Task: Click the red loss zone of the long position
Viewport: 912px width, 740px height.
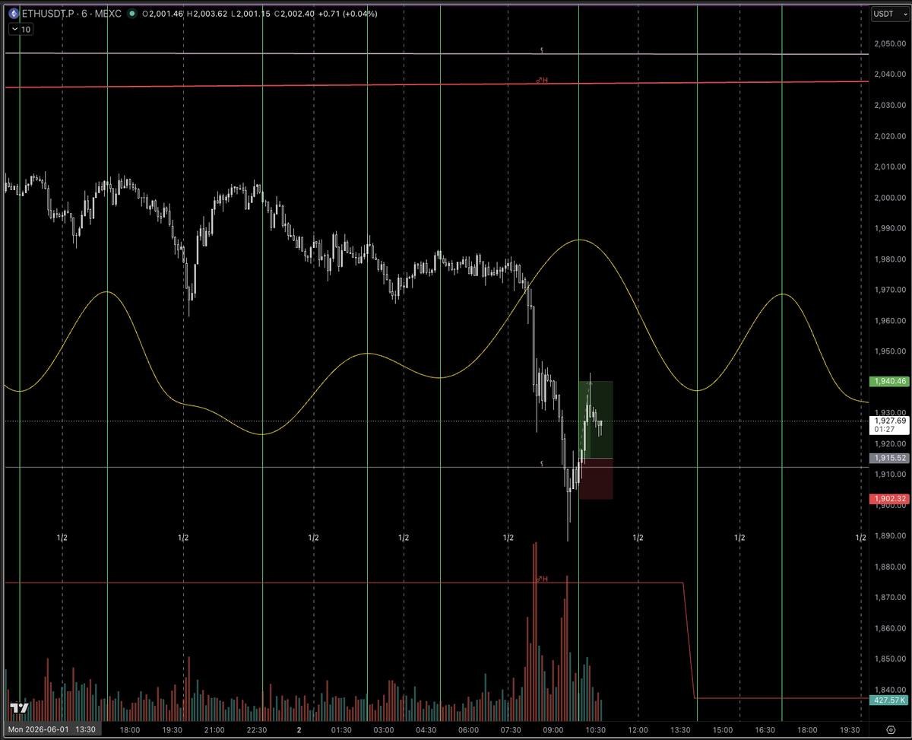Action: (596, 478)
